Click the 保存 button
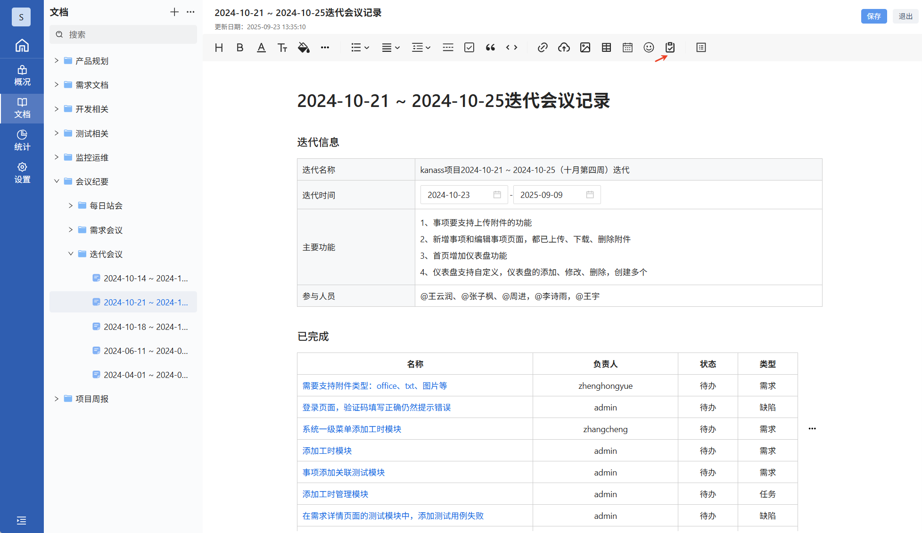Viewport: 922px width, 533px height. (x=873, y=16)
